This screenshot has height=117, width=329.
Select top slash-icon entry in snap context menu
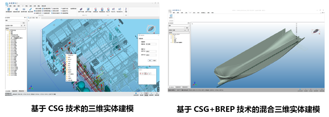tap(71, 55)
